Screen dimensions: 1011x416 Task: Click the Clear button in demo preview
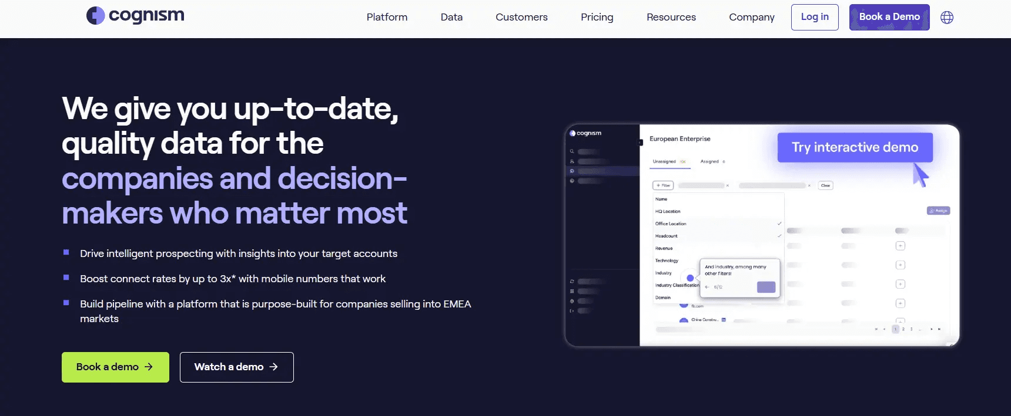point(825,185)
